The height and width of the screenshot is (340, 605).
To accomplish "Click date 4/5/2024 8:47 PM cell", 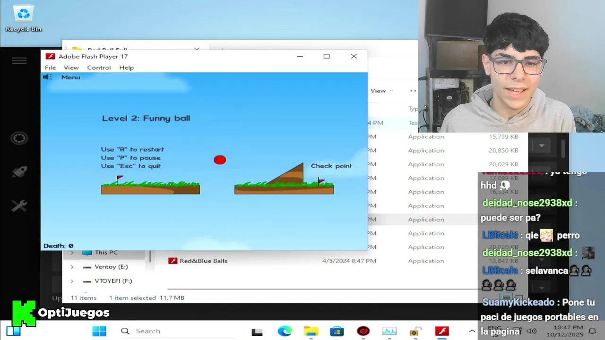I will point(349,261).
